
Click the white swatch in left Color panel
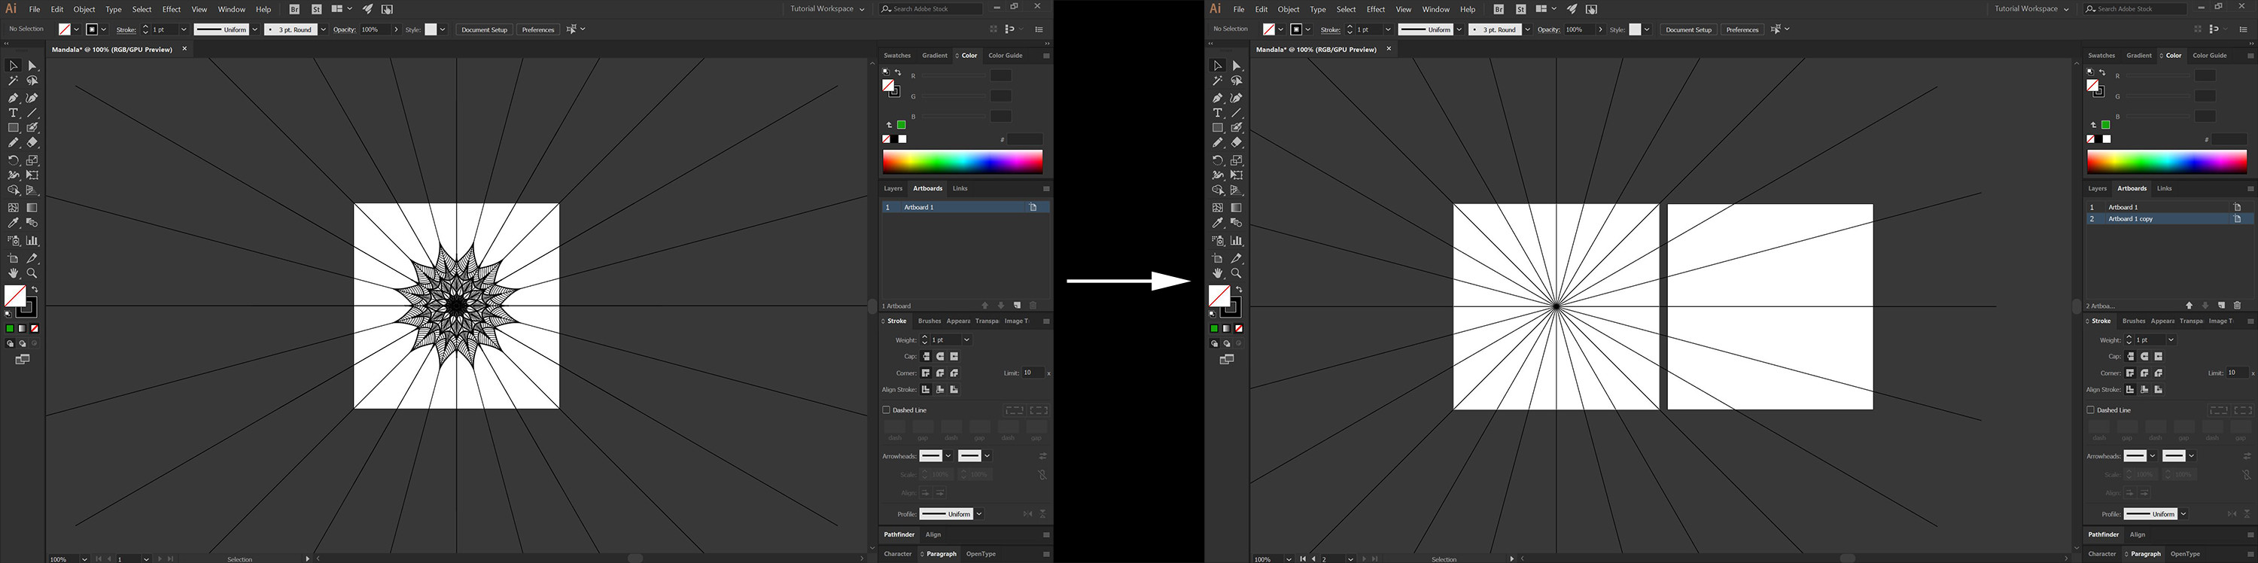pyautogui.click(x=903, y=139)
